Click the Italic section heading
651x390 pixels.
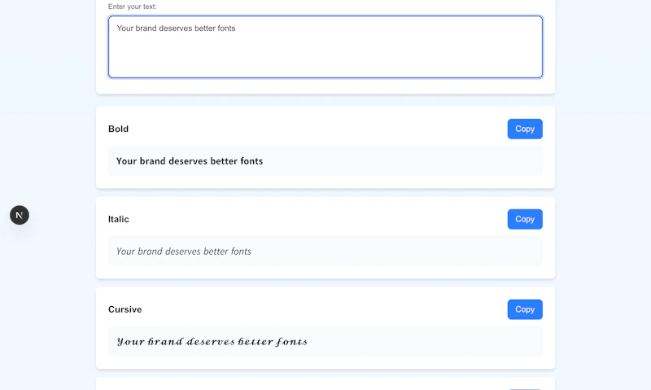[x=119, y=219]
